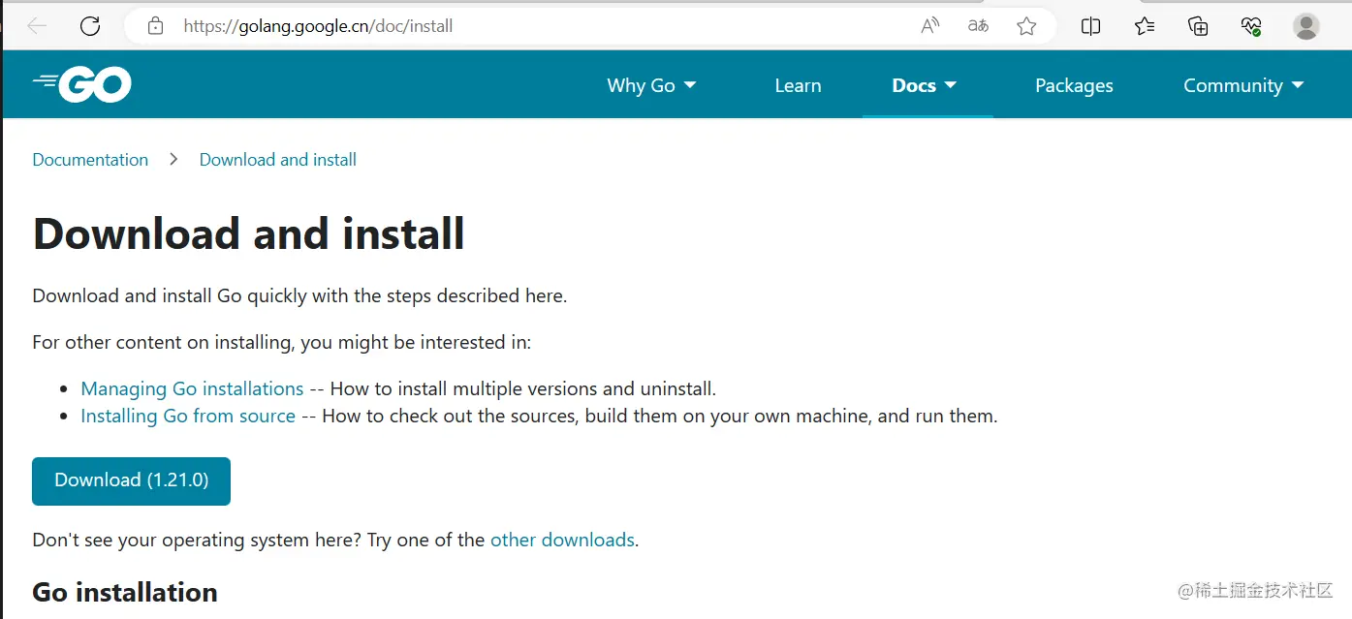Screen dimensions: 1352x619
Task: Click 'For other content on installing' sentence
Action: [282, 342]
